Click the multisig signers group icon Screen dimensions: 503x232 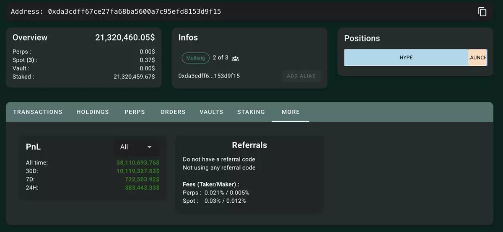coord(235,58)
